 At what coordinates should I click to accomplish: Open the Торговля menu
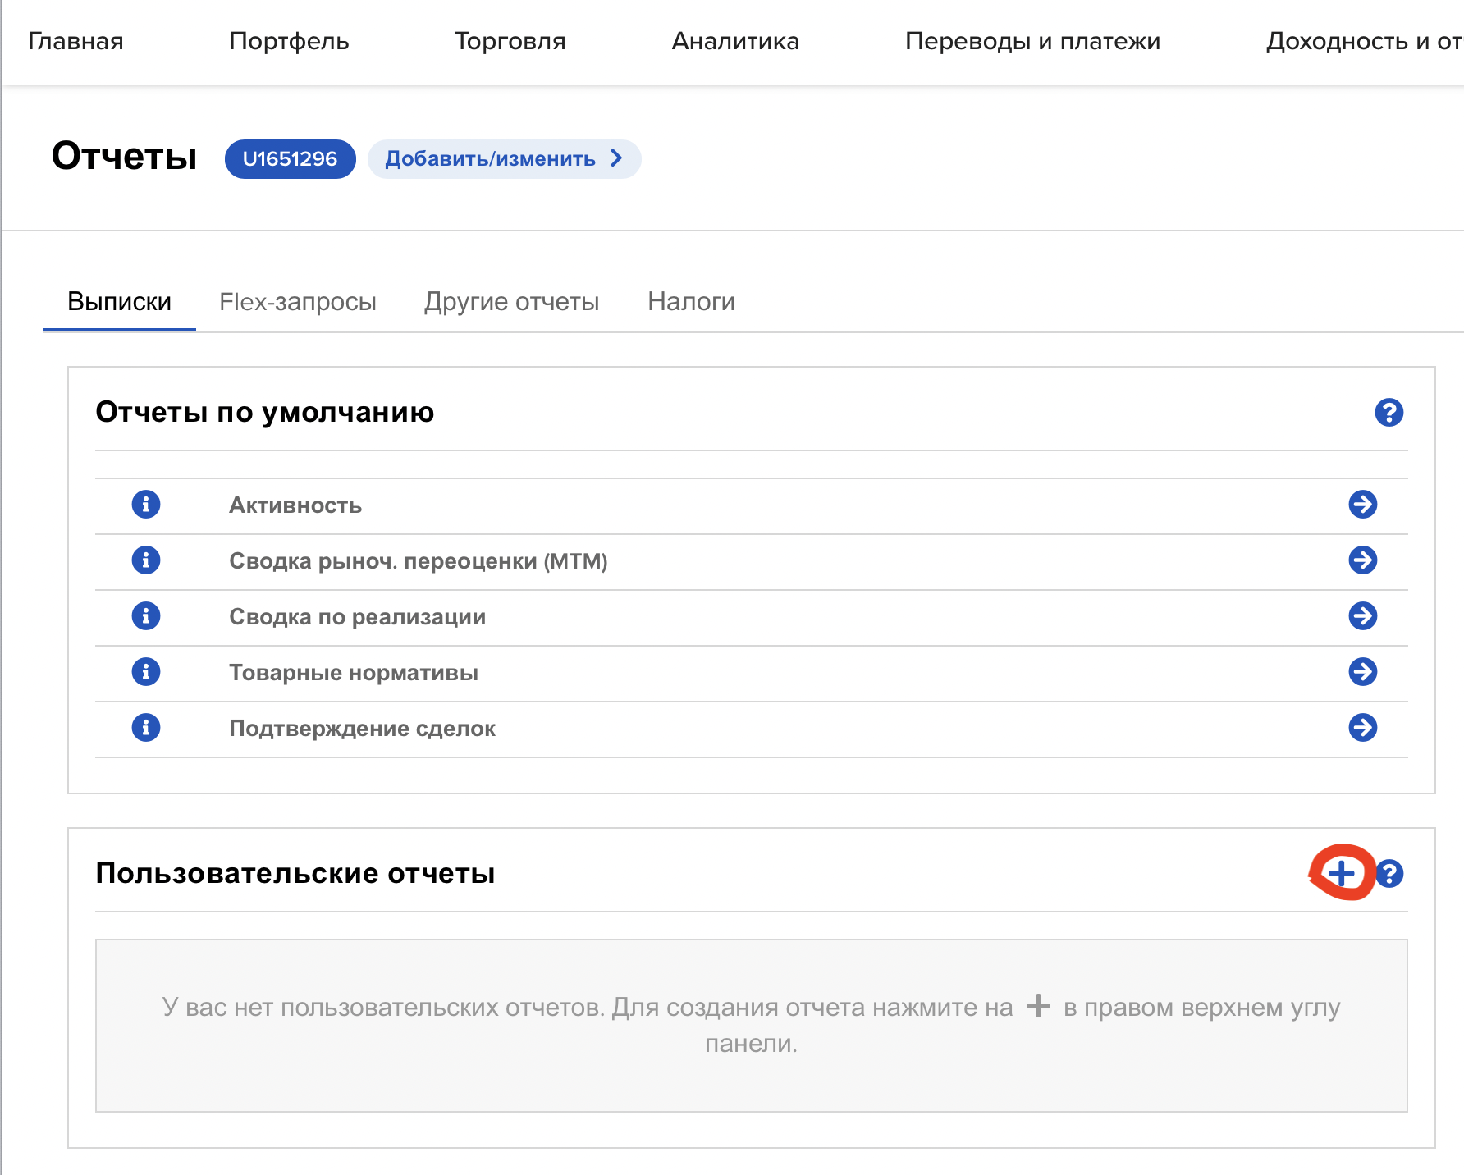[x=510, y=41]
